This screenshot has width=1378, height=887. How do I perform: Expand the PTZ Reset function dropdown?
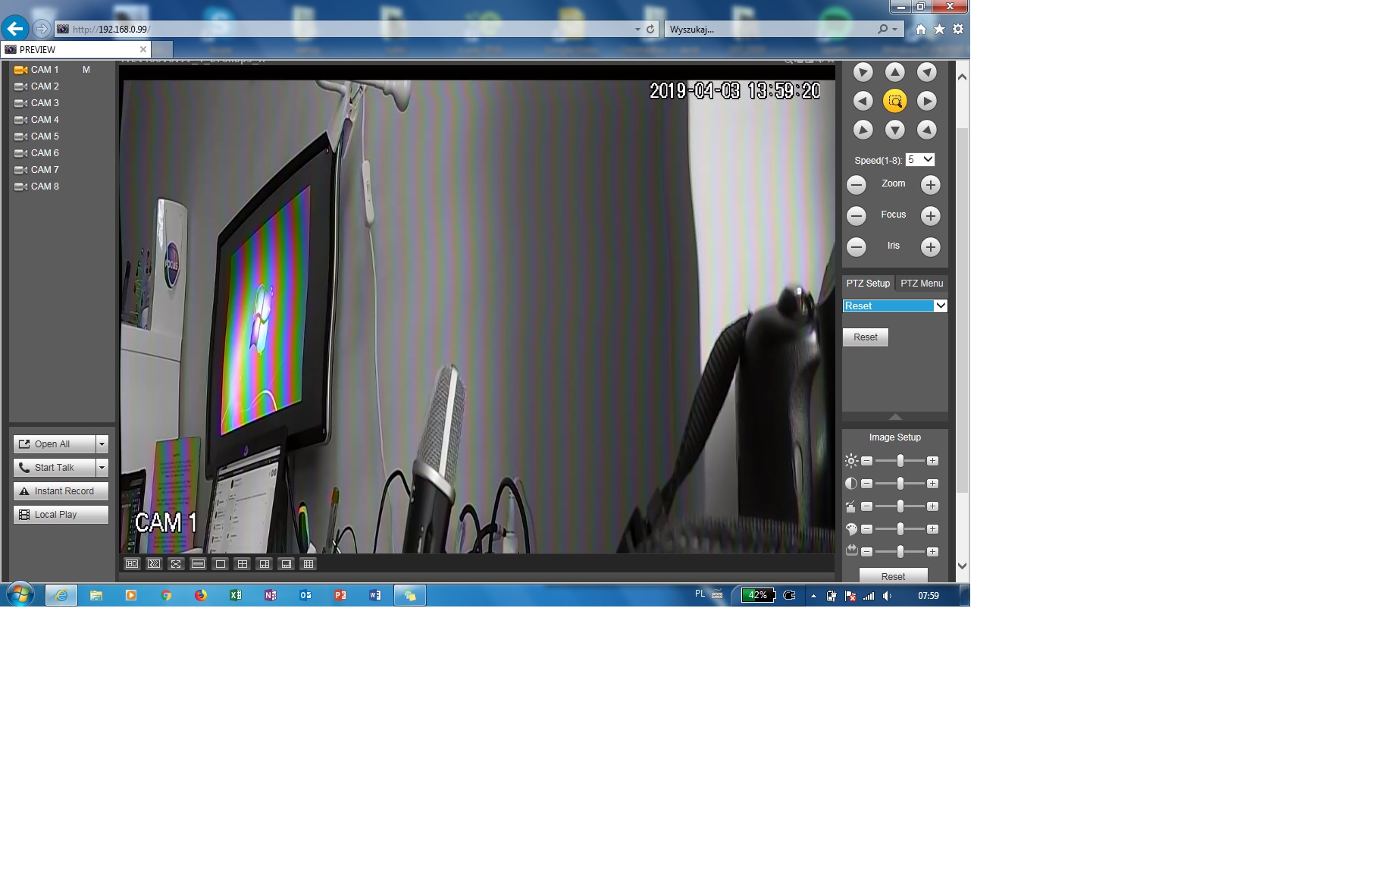[940, 306]
